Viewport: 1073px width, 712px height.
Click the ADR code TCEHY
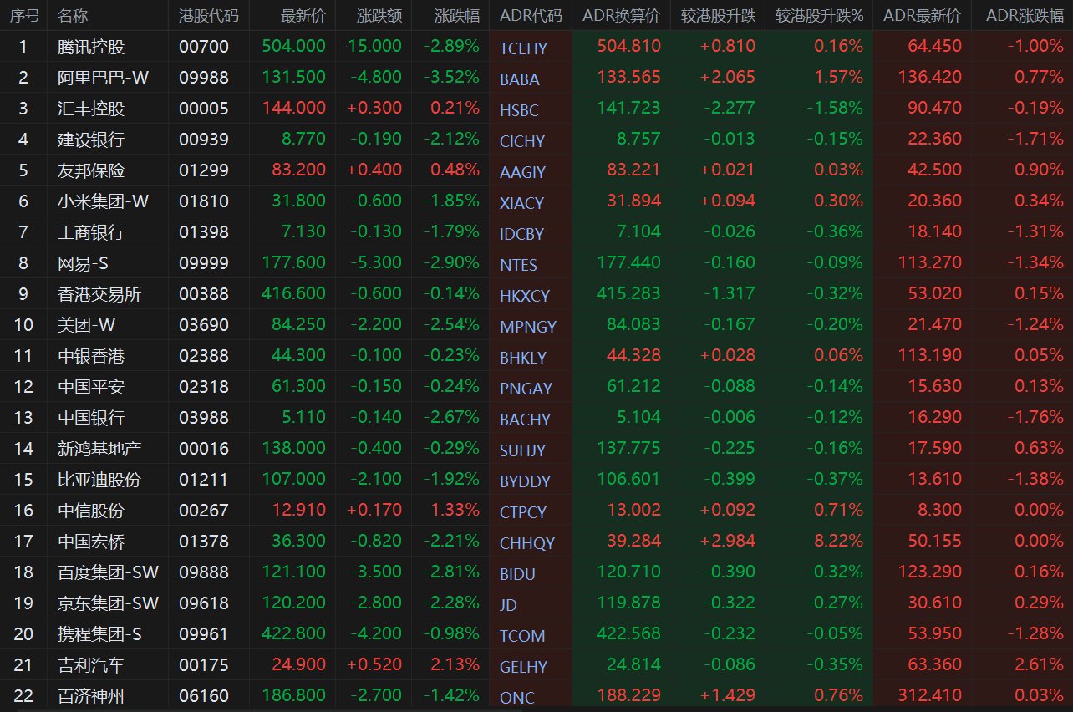pyautogui.click(x=523, y=48)
